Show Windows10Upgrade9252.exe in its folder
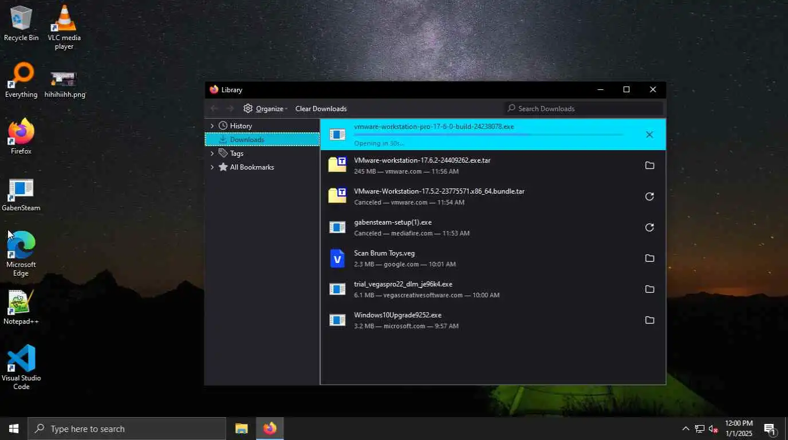The height and width of the screenshot is (440, 788). click(649, 320)
